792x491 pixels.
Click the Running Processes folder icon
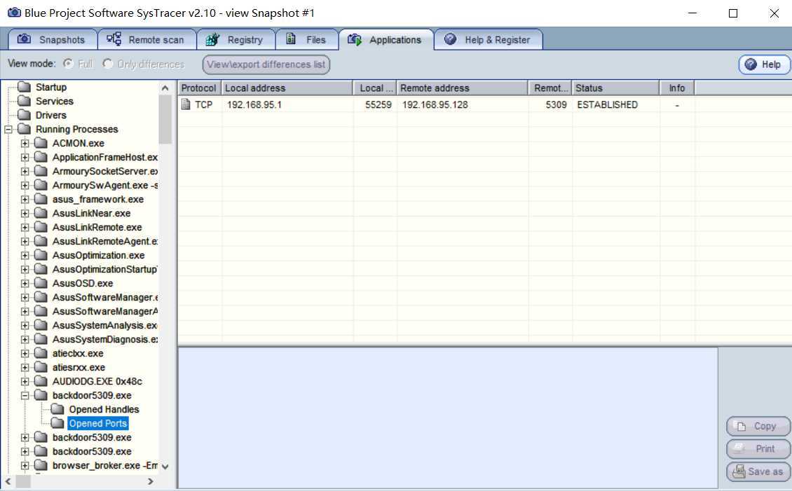pyautogui.click(x=24, y=129)
